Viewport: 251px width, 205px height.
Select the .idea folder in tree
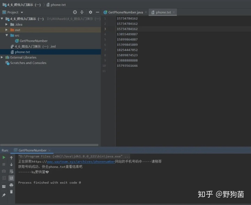(x=18, y=24)
